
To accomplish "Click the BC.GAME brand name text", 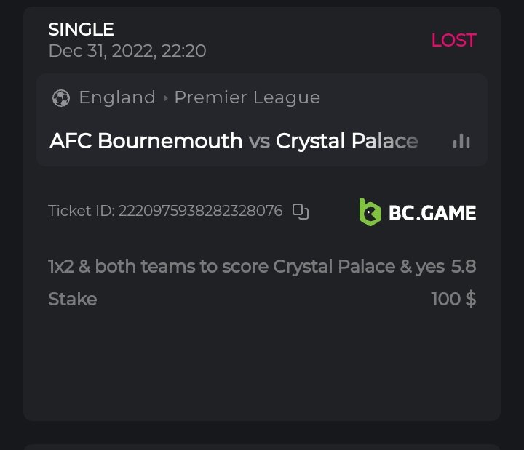I will [432, 212].
